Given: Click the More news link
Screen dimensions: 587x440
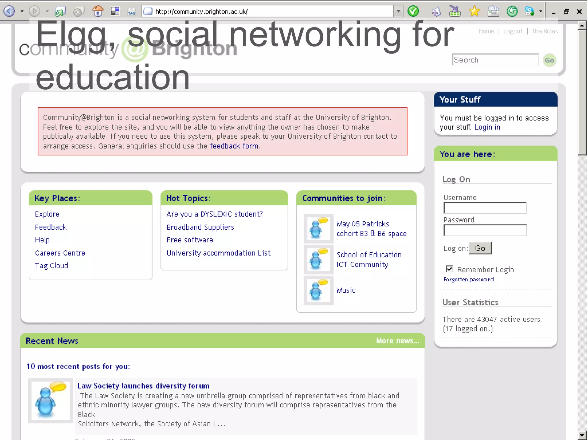Looking at the screenshot, I should pos(397,341).
